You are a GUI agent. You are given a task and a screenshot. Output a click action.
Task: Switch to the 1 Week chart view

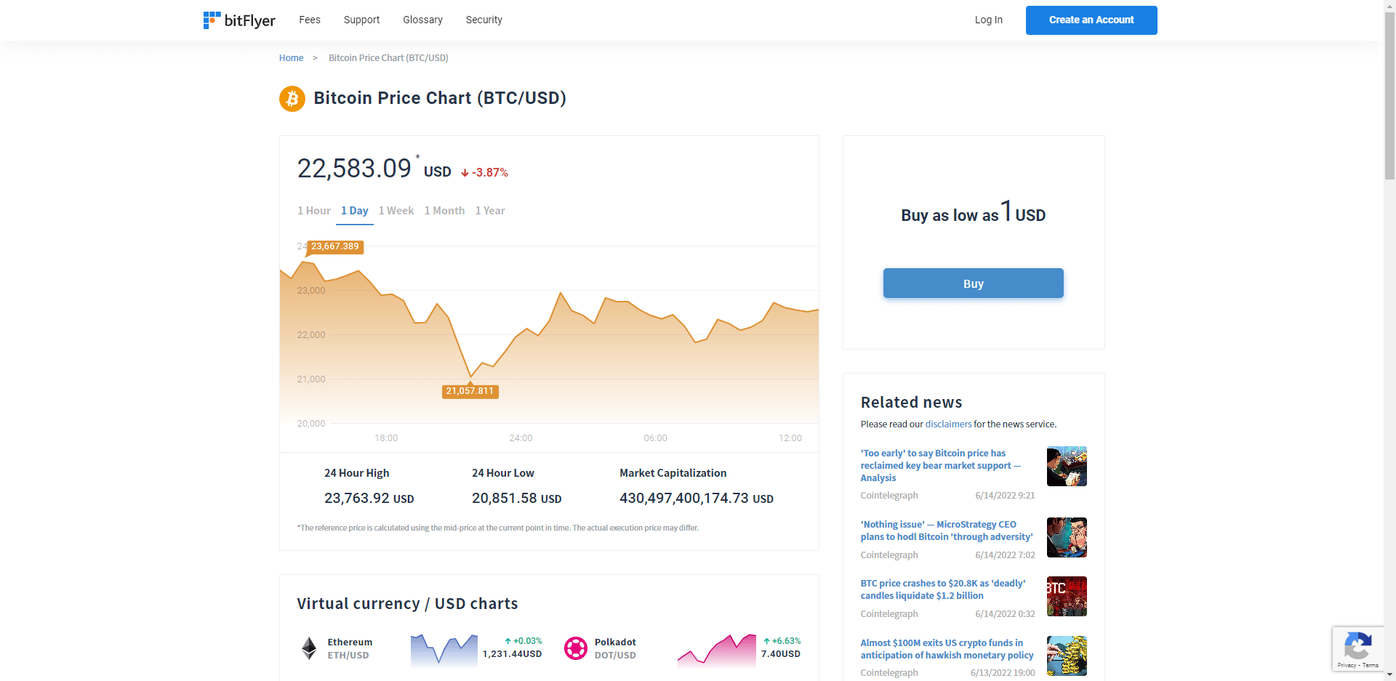click(x=396, y=210)
